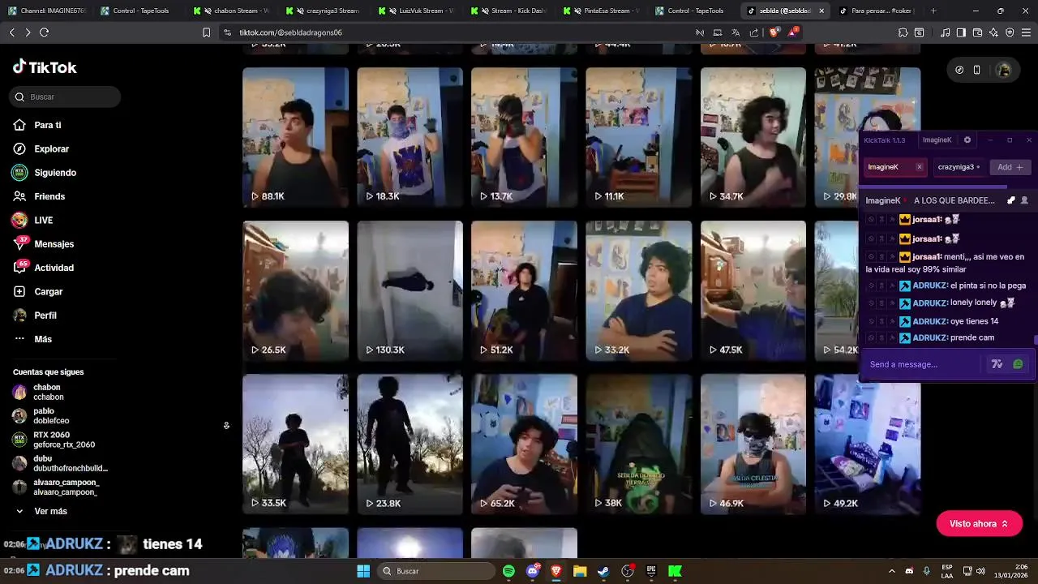Open browser hamburger main menu
Image resolution: width=1038 pixels, height=584 pixels.
tap(1027, 32)
